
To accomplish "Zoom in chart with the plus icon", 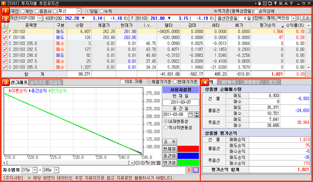I will pos(143,163).
